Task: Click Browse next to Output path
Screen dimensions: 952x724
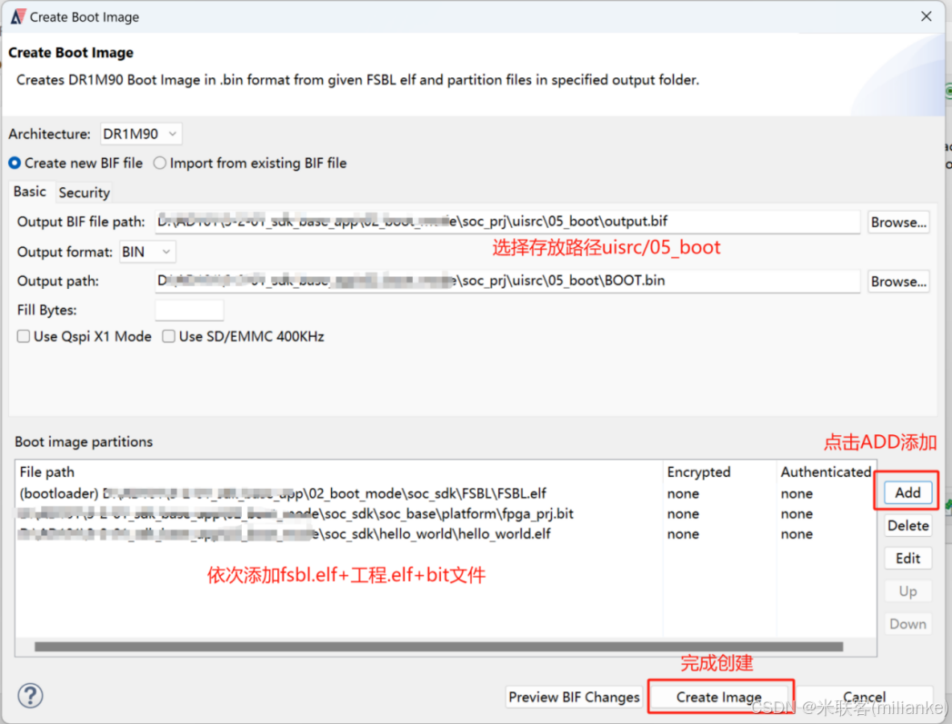Action: (x=898, y=282)
